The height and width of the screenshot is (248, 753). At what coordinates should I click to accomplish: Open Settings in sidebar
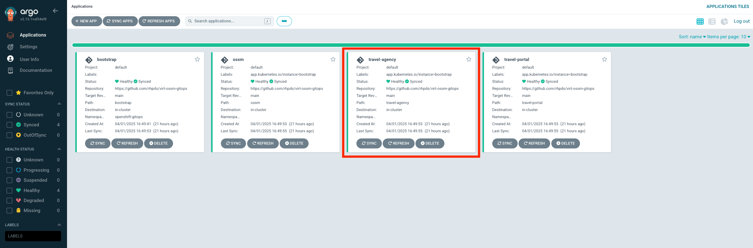tap(28, 47)
